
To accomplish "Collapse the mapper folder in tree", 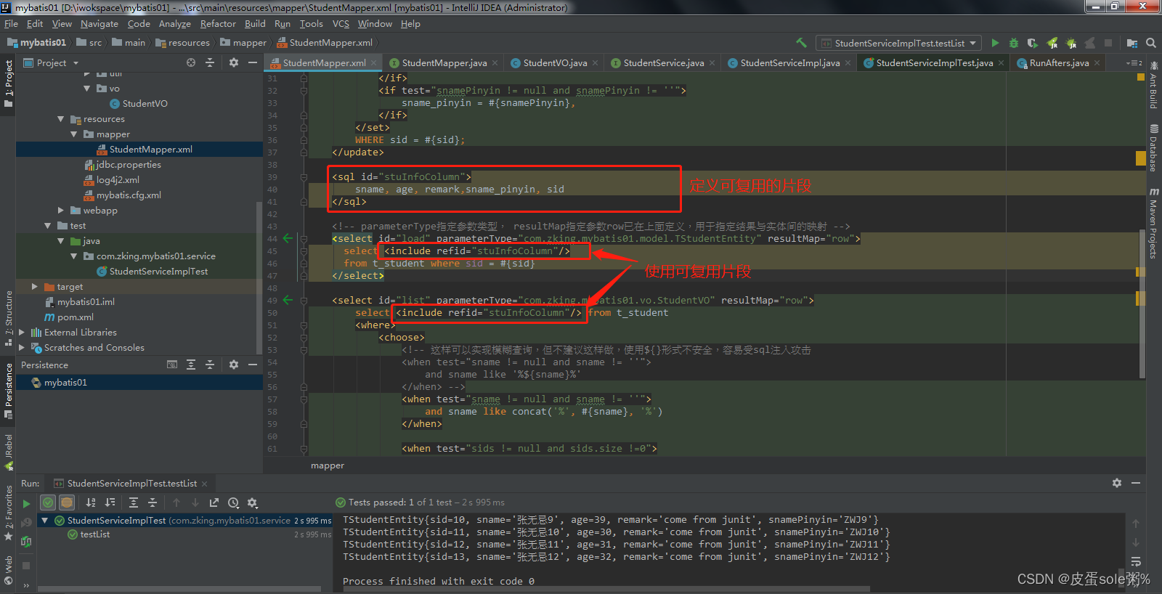I will click(x=74, y=134).
